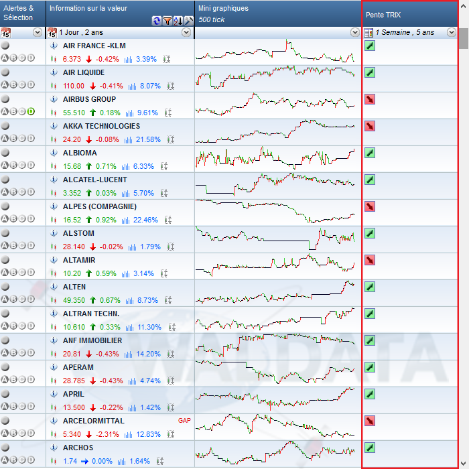Click Pente TRIX column header
This screenshot has height=469, width=469.
pyautogui.click(x=410, y=14)
